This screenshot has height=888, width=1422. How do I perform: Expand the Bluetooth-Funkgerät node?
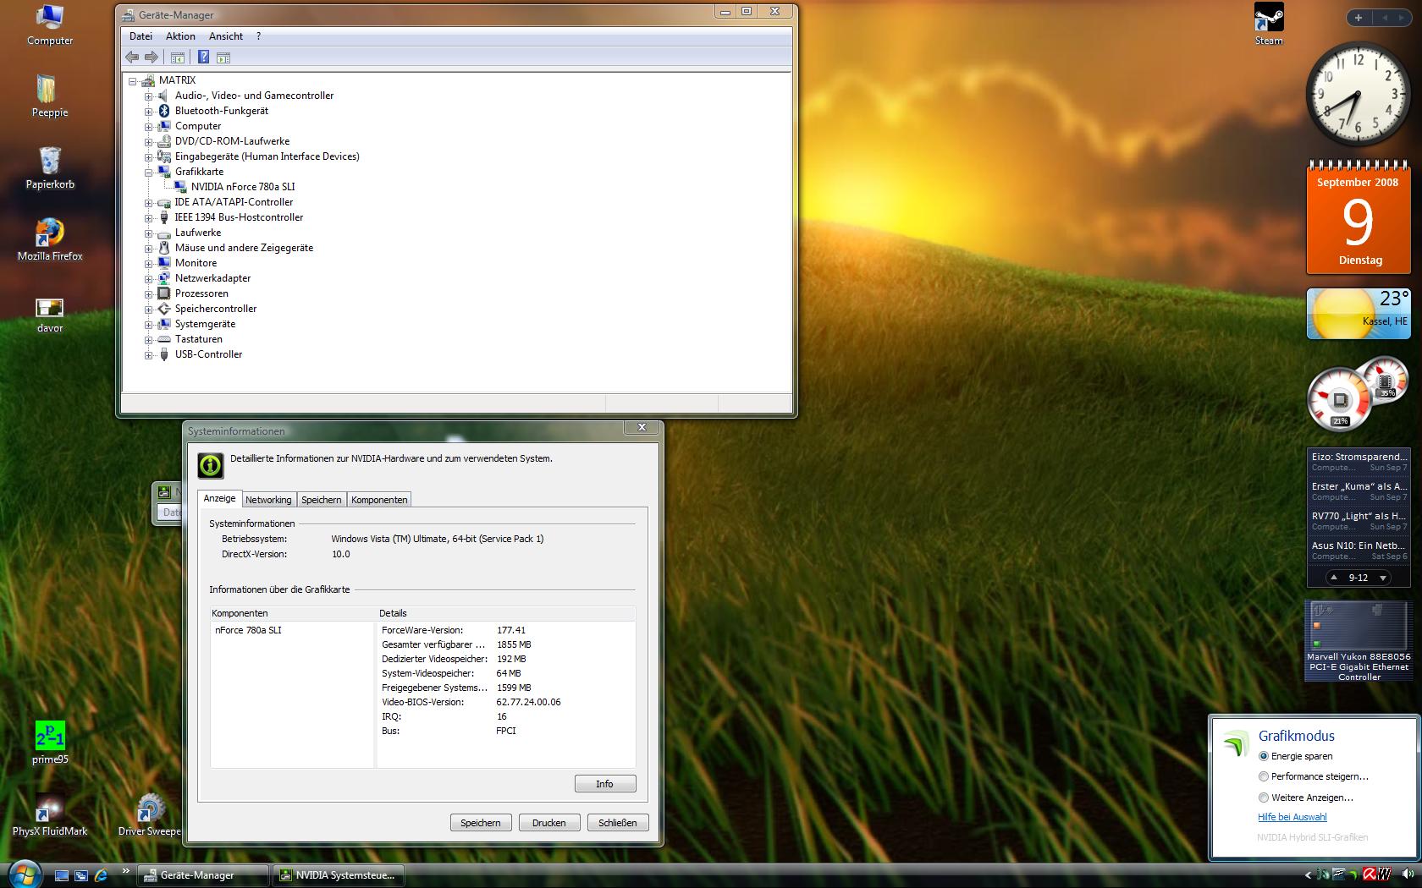click(148, 112)
